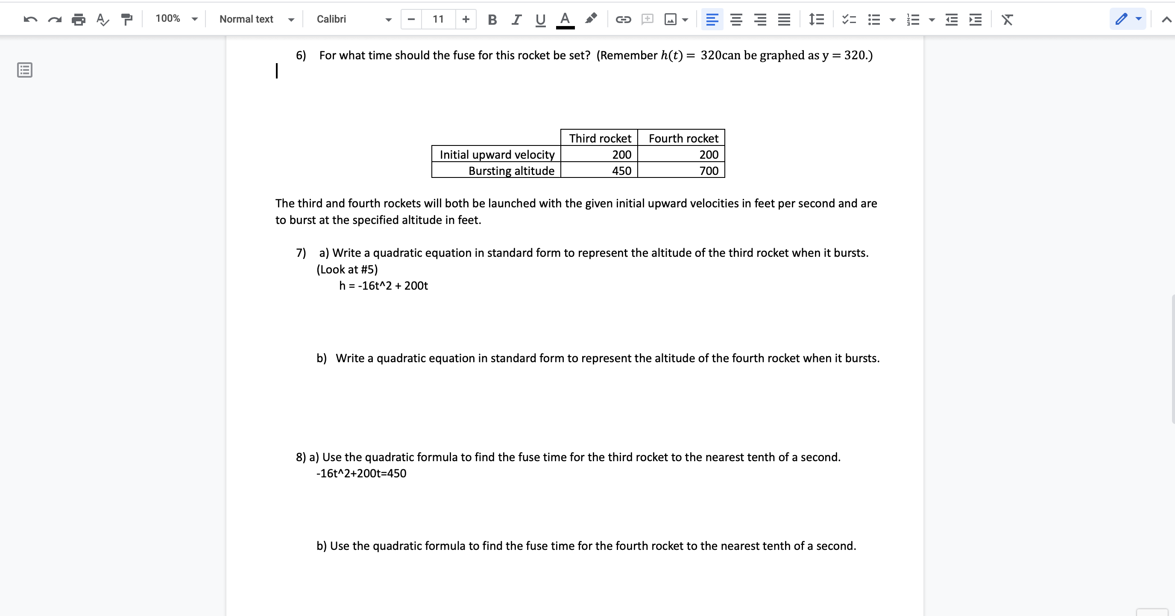Click the line spacing icon
This screenshot has width=1175, height=616.
click(x=816, y=19)
